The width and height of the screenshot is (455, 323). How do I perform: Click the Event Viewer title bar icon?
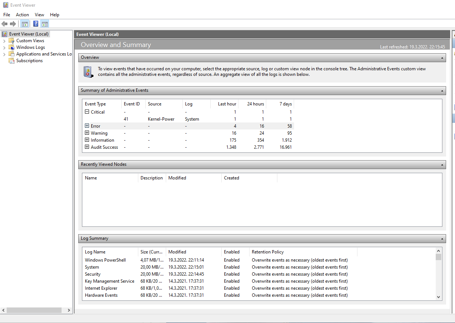click(x=5, y=5)
